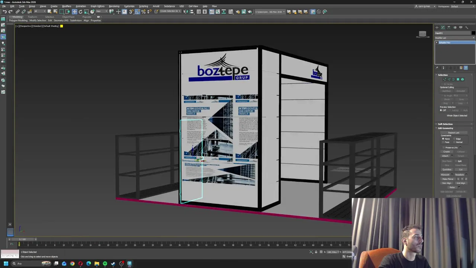Select Vertex sub-object level icon
This screenshot has width=476, height=268.
[x=444, y=79]
